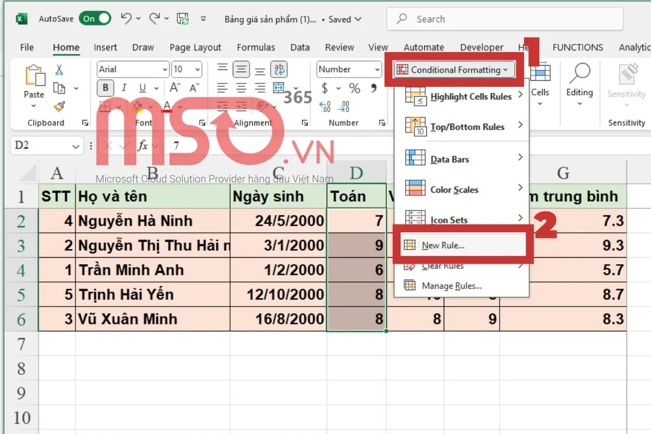Click the Undo arrow icon

point(126,19)
